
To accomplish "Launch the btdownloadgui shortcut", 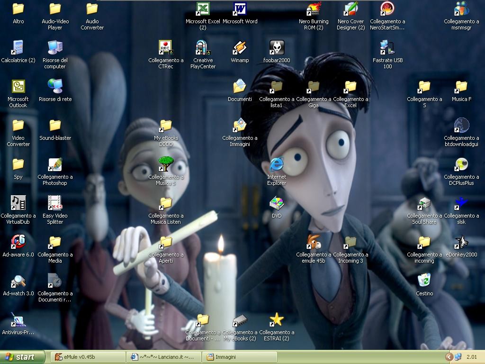I will 461,126.
